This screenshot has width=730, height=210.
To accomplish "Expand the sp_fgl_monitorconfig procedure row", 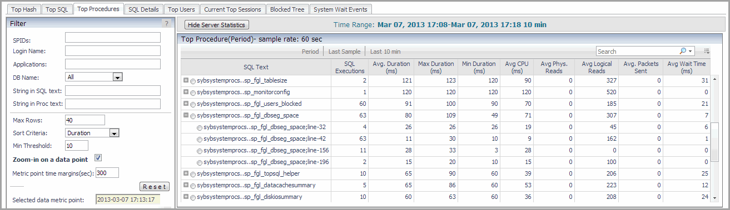I will (x=186, y=92).
